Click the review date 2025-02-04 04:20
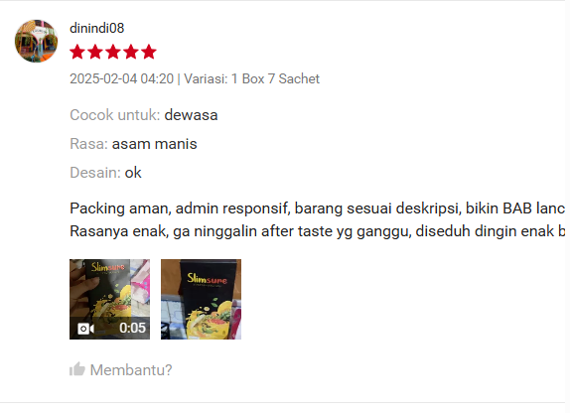 coord(122,78)
